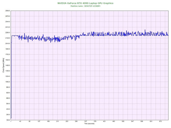Viewport: 171px width, 128px height.
Task: Click the 1884.0 y-axis value
Action: 8,49
